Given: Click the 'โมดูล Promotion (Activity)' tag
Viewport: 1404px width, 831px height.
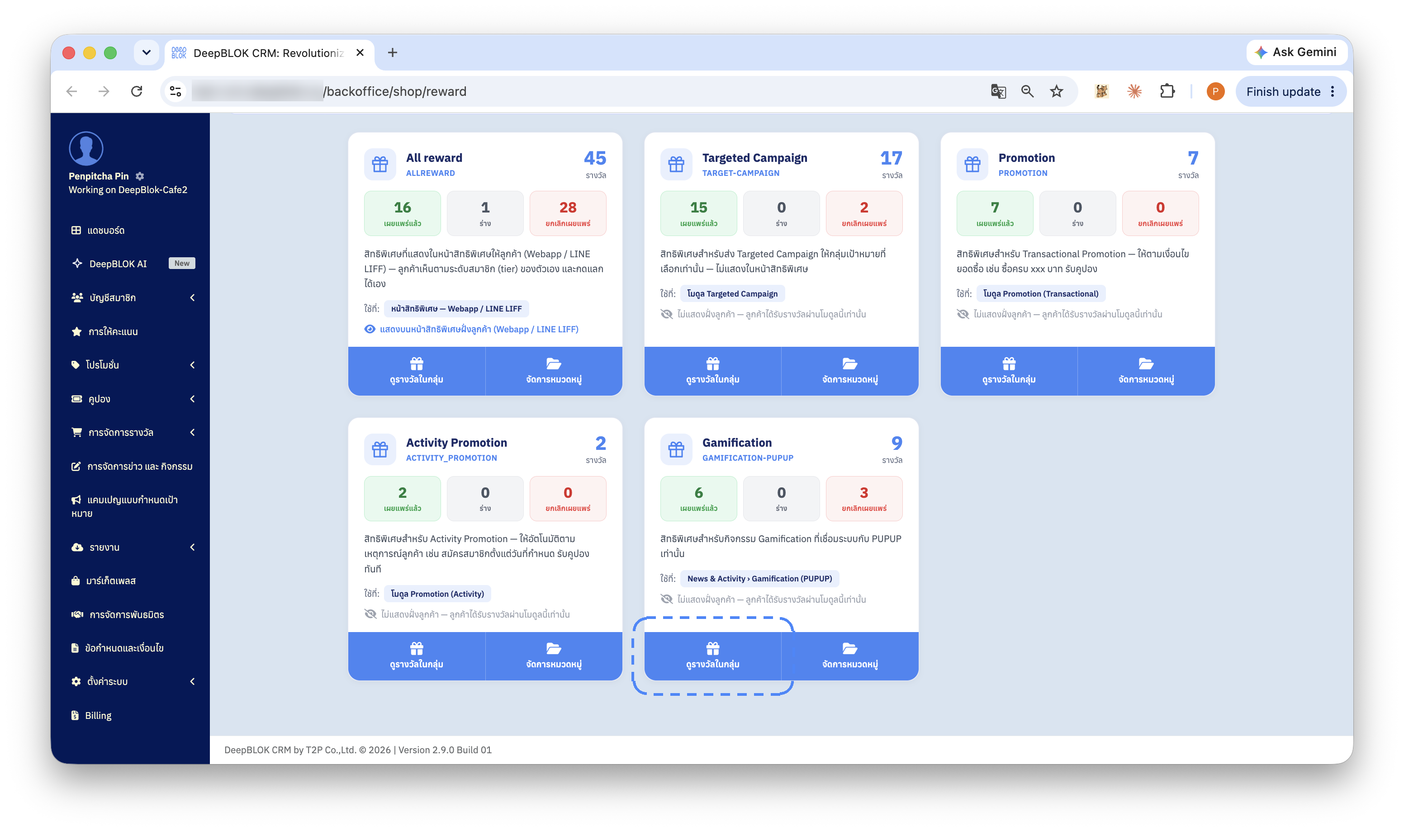Looking at the screenshot, I should coord(437,594).
